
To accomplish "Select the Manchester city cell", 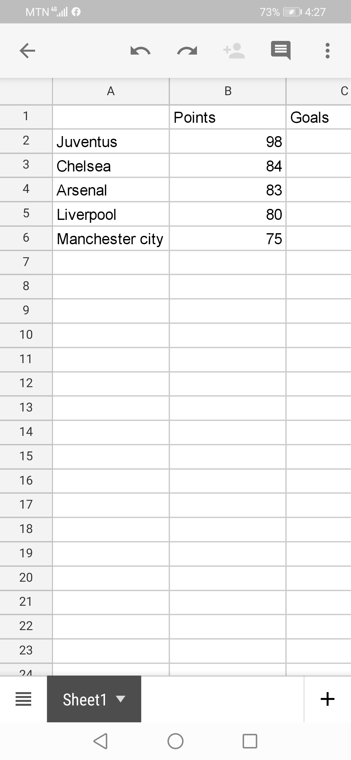I will 111,239.
